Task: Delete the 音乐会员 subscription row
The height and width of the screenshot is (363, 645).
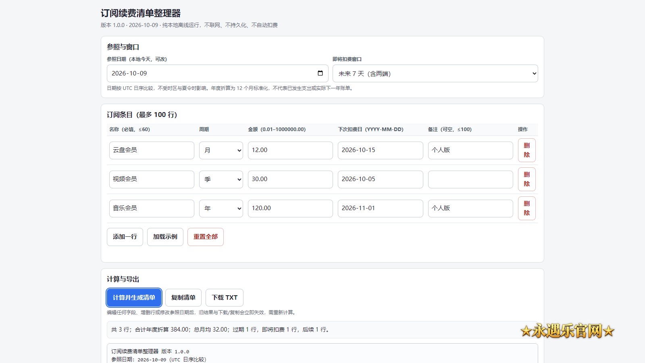Action: click(x=527, y=208)
